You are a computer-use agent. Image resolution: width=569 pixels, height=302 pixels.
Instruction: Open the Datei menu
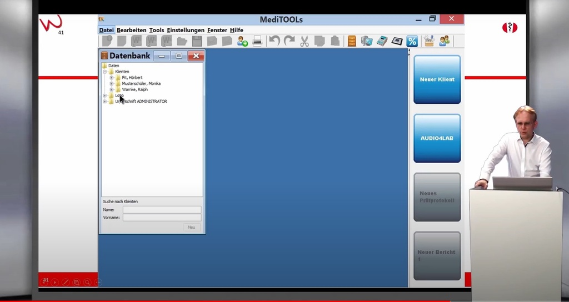point(106,30)
